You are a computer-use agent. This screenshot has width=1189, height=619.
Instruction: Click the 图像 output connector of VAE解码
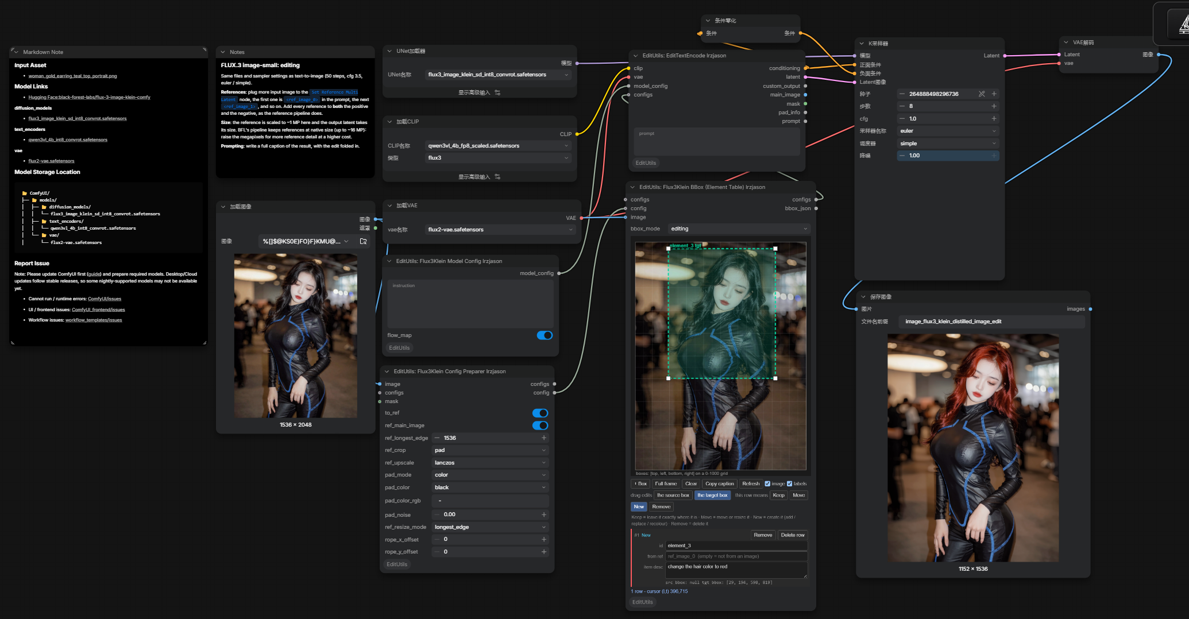tap(1159, 55)
